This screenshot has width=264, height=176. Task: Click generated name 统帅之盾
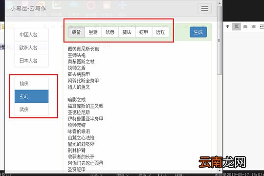coord(77,68)
